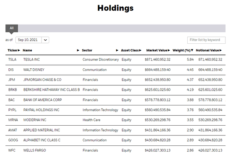Image resolution: width=235 pixels, height=155 pixels.
Task: Click notional value 430,684,820.28
Action: pos(210,140)
